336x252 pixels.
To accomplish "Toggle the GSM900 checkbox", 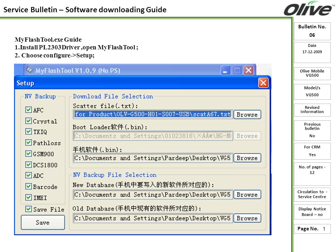I will 28,154.
